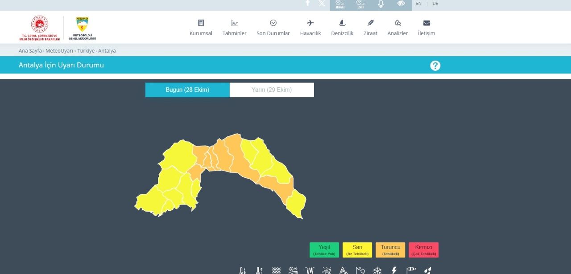Click the Antalya breadcrumb
Viewport: 571px width, 274px height.
click(107, 51)
